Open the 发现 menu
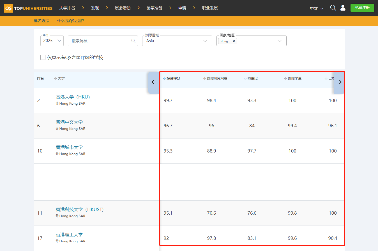 click(x=95, y=8)
